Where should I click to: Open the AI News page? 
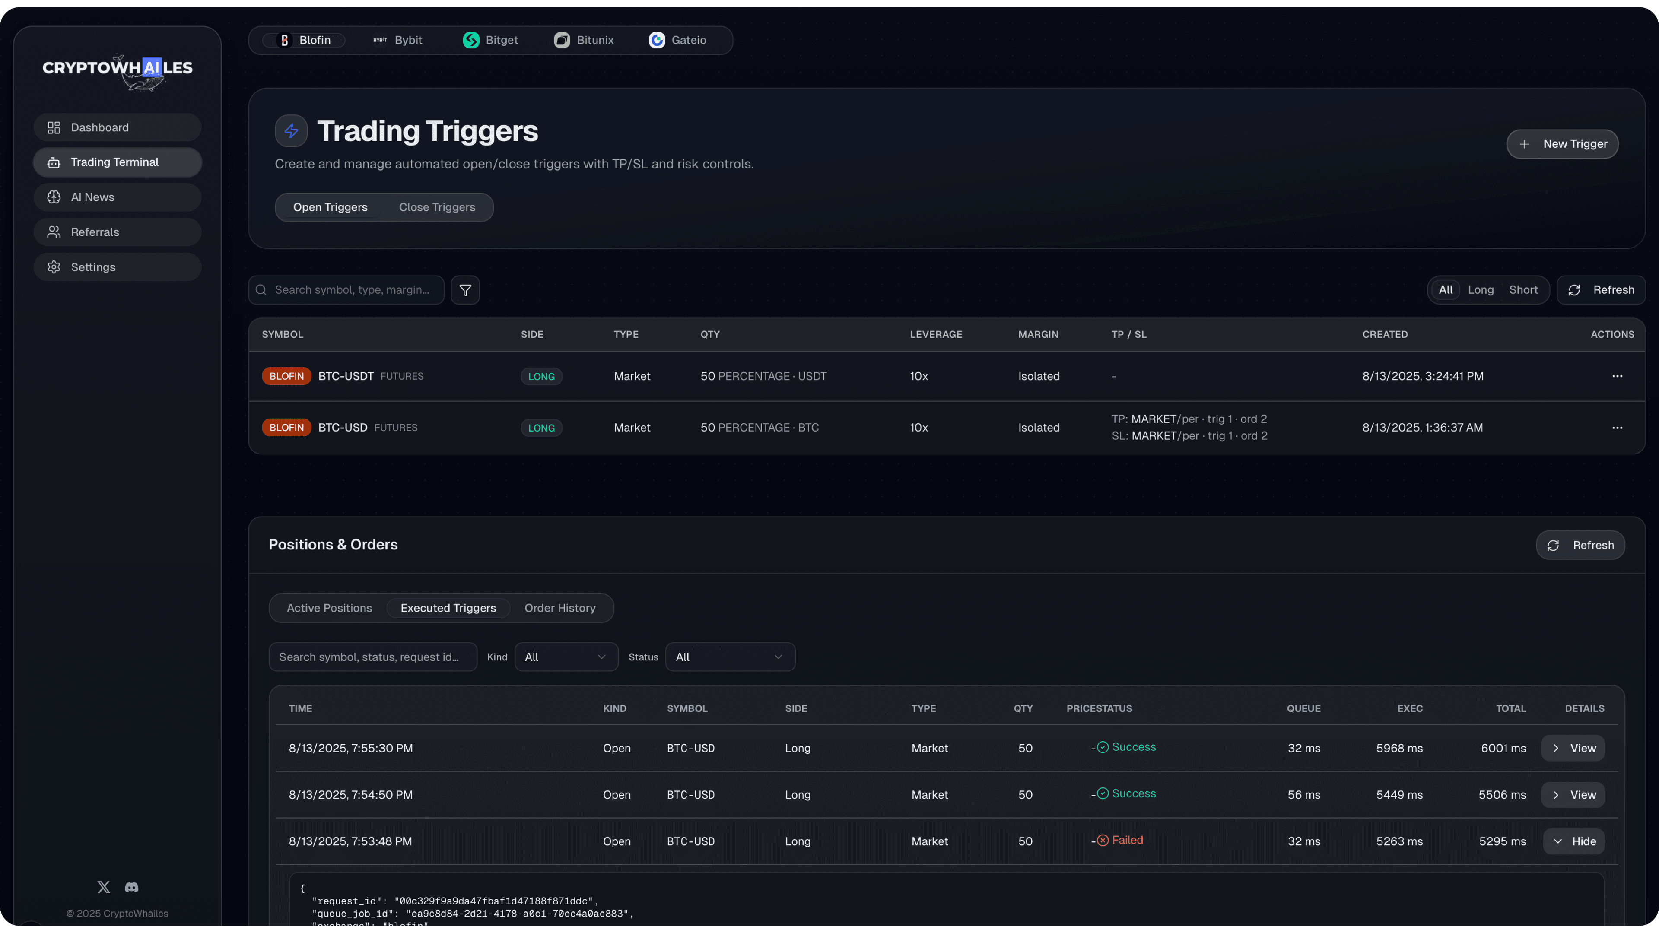click(117, 197)
